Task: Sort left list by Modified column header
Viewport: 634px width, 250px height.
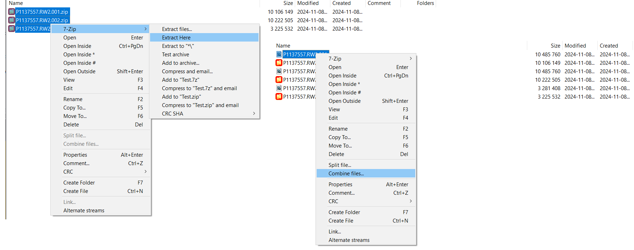Action: click(308, 3)
